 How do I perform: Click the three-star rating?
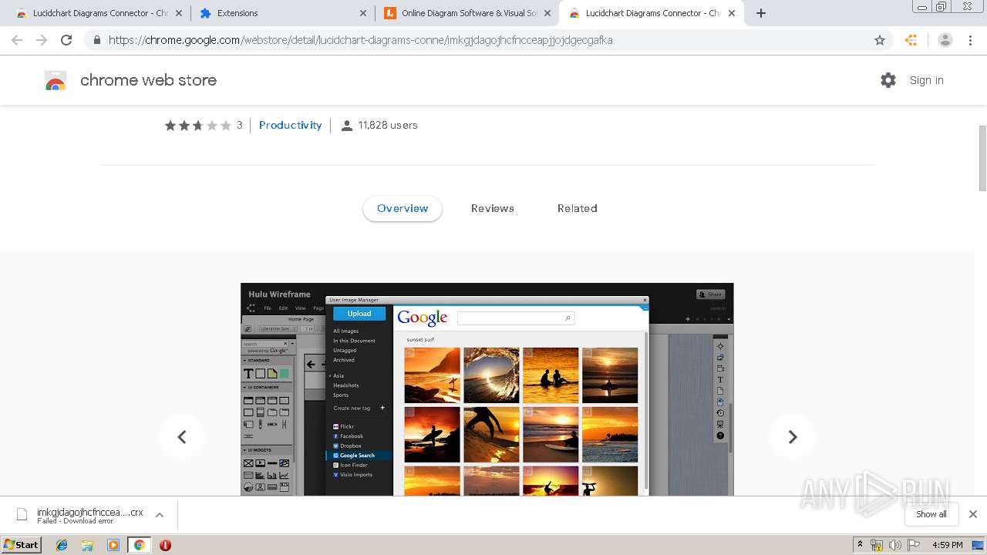click(198, 126)
